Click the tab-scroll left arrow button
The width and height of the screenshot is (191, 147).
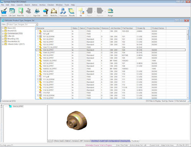[x=49, y=141]
